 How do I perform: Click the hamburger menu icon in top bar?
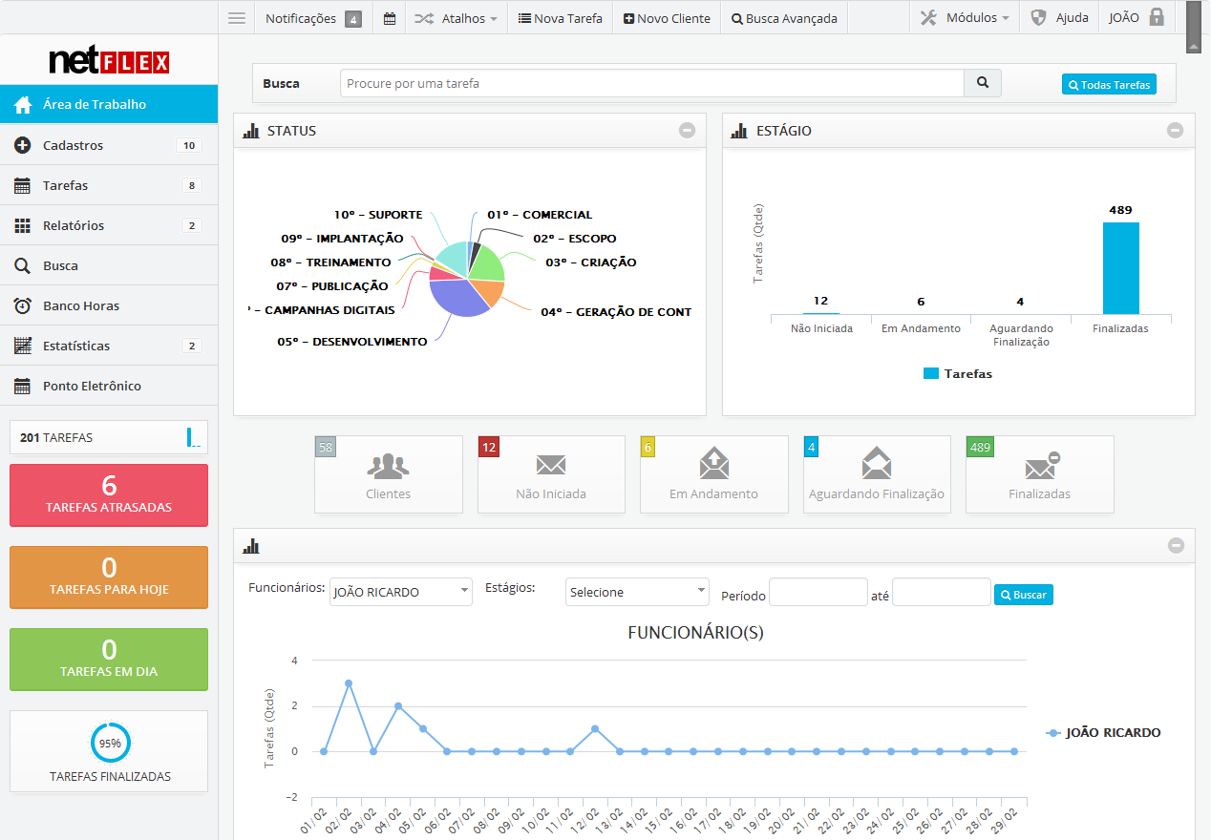237,18
